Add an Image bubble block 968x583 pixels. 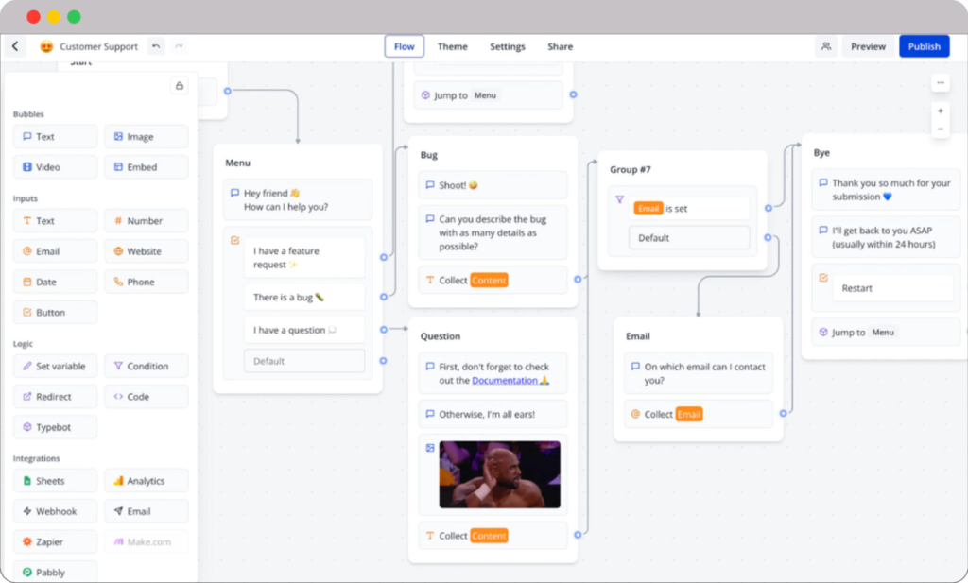tap(146, 136)
